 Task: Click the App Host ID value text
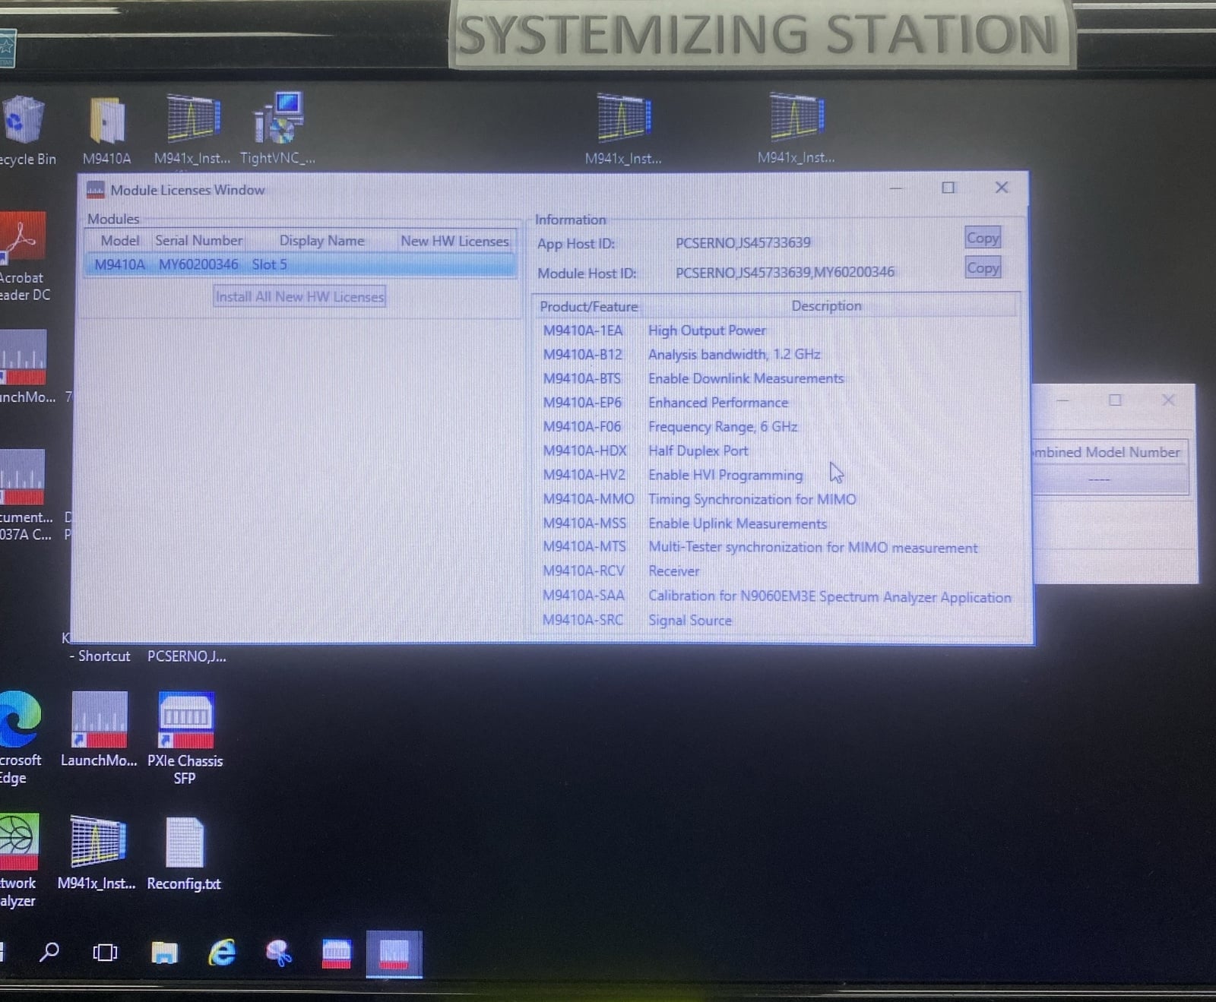743,242
